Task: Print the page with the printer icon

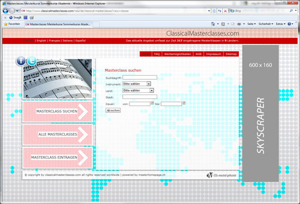Action: 239,24
